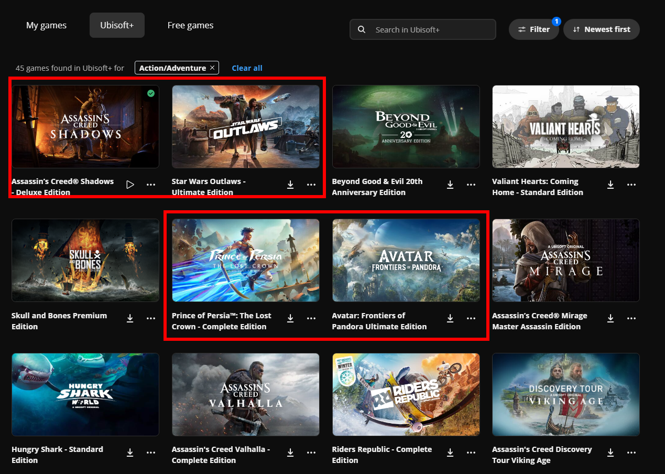The width and height of the screenshot is (665, 474).
Task: Download Avatar: Frontiers of Pandora Ultimate Edition
Action: point(450,318)
